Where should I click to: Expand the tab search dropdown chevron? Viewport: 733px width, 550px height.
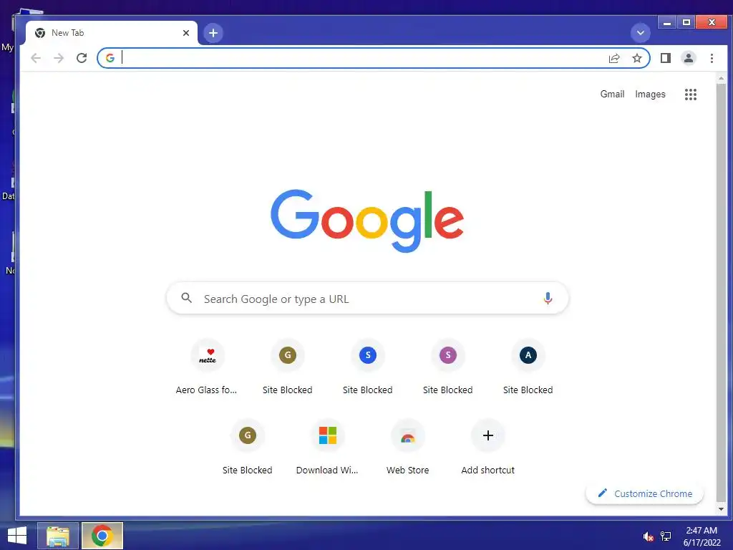641,33
